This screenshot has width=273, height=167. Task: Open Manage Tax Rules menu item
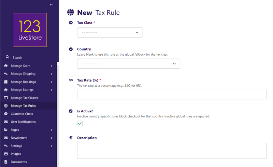23,106
